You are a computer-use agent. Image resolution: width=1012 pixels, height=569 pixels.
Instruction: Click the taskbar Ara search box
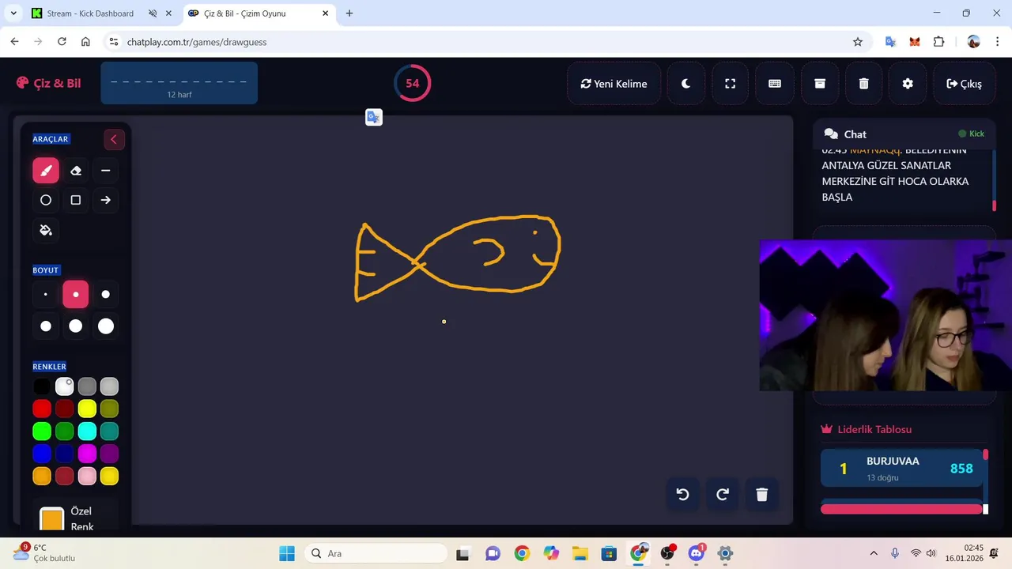[375, 553]
